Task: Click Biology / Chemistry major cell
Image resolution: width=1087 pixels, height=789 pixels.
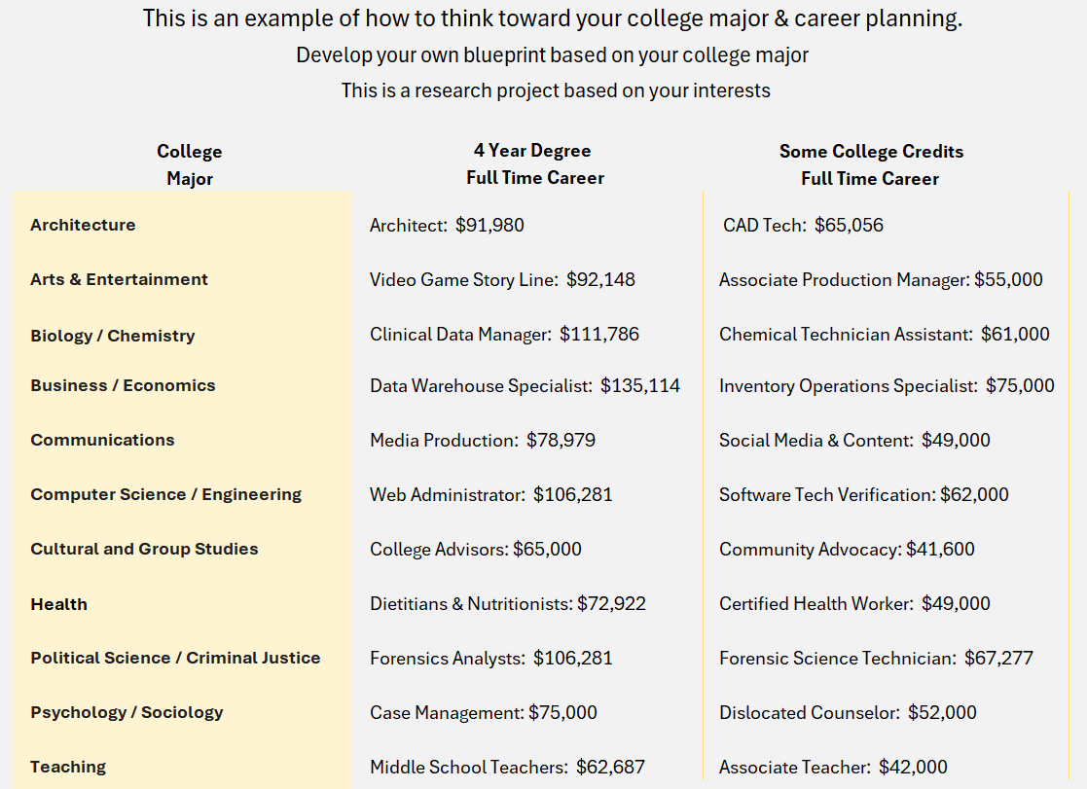Action: click(112, 336)
